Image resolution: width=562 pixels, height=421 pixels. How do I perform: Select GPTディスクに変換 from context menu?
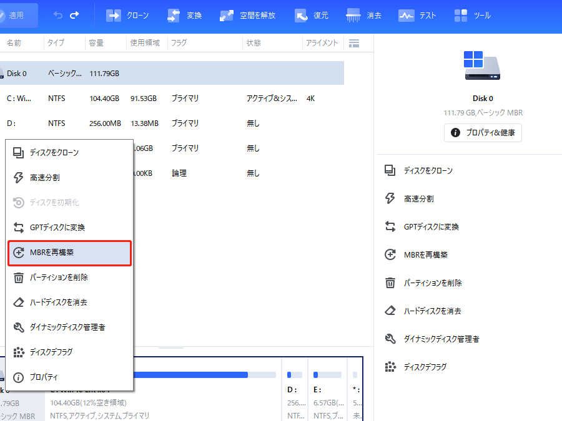pyautogui.click(x=69, y=228)
